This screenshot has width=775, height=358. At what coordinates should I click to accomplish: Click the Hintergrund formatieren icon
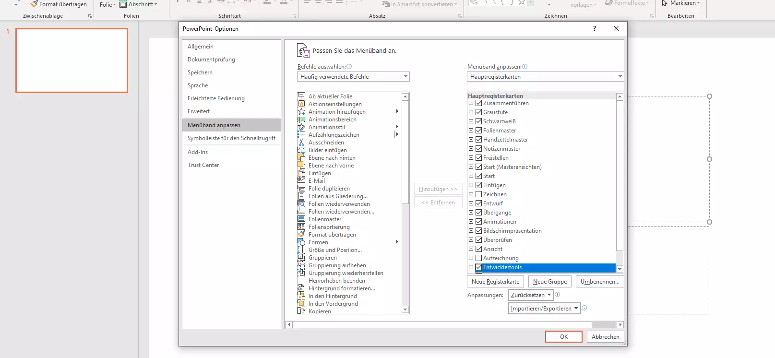(x=301, y=288)
